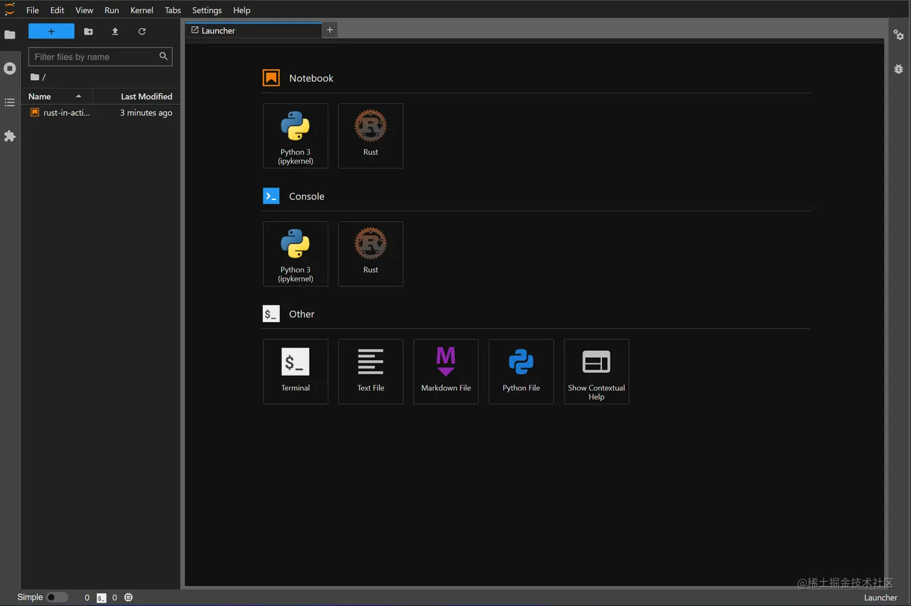This screenshot has height=606, width=911.
Task: Start a Python 3 (ipykernel) console
Action: (295, 254)
